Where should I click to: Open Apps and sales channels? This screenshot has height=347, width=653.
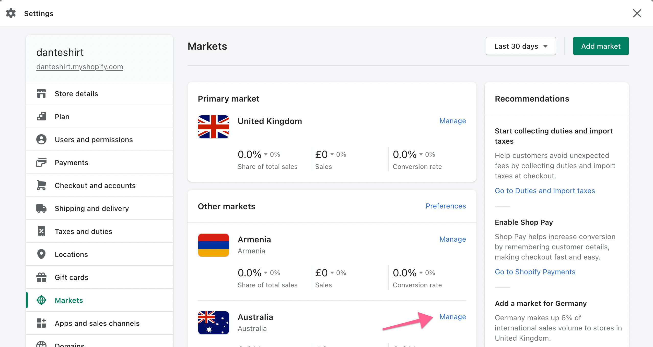tap(100, 323)
